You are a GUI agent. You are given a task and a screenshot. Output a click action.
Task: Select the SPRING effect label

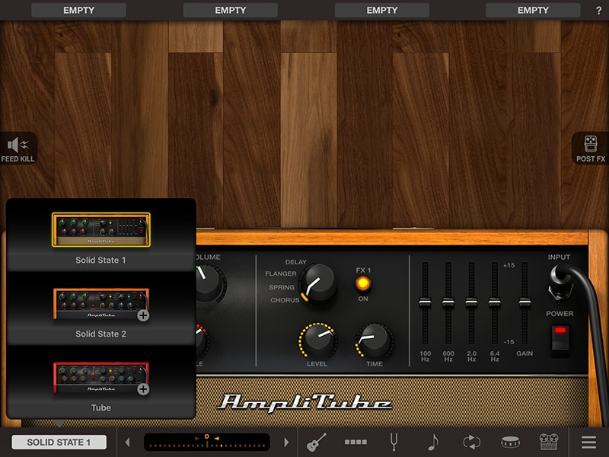[281, 287]
